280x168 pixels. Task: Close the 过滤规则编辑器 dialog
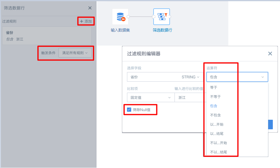click(x=270, y=54)
